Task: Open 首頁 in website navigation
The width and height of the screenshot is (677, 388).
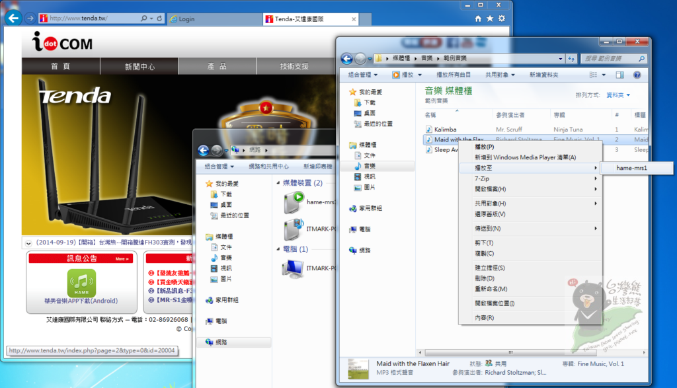Action: pos(60,66)
